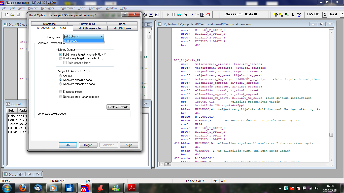Switch to the Trace tab

tap(122, 24)
